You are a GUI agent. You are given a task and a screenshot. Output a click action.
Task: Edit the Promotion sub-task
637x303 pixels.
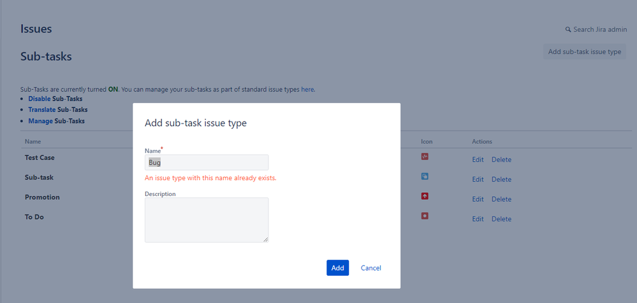click(478, 199)
